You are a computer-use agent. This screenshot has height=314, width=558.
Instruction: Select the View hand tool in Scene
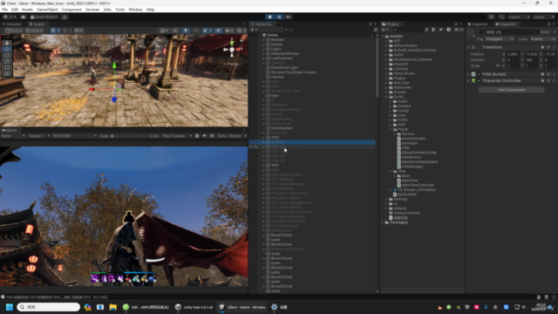click(x=7, y=43)
